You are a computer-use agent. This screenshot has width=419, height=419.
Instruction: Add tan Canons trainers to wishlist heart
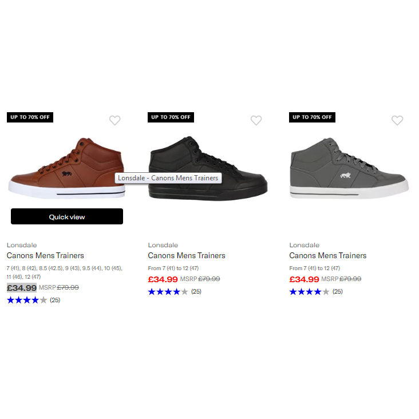[x=115, y=120]
